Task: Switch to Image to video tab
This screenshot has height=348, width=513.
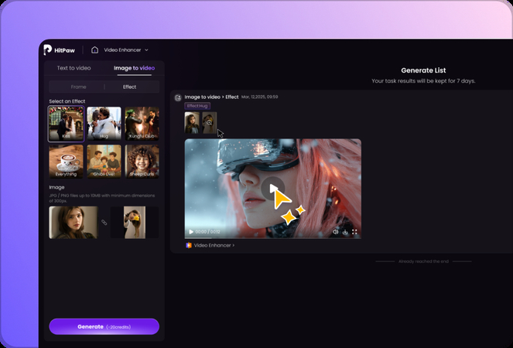Action: coord(134,68)
